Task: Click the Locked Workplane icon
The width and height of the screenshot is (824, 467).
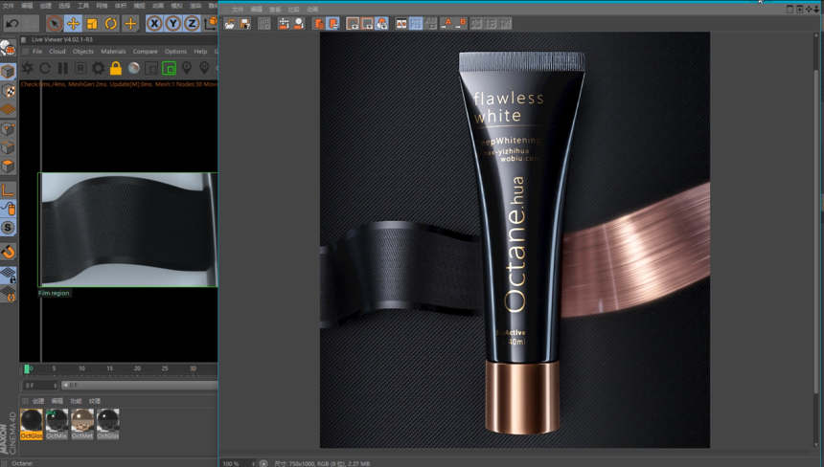Action: 8,275
